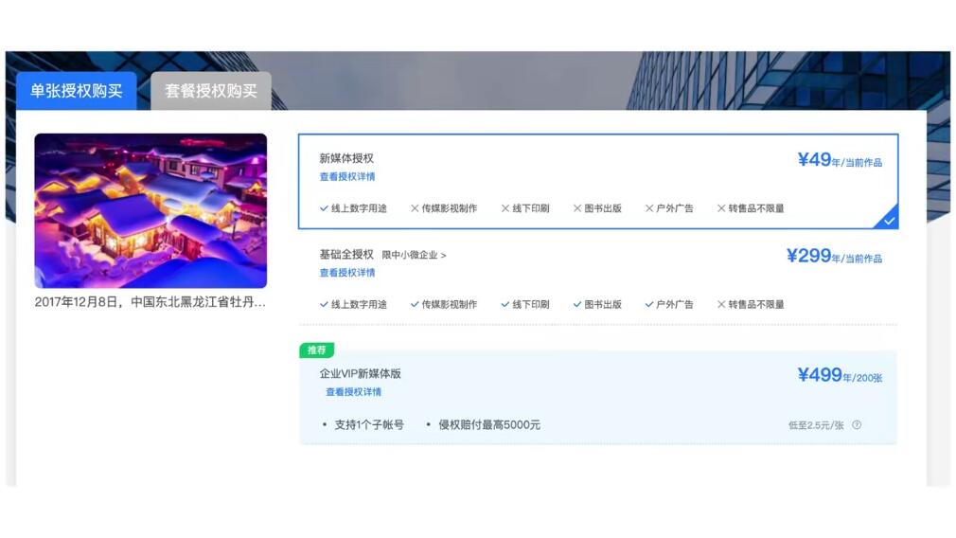Open 查看授权详情 under 基础全授权

coord(346,273)
